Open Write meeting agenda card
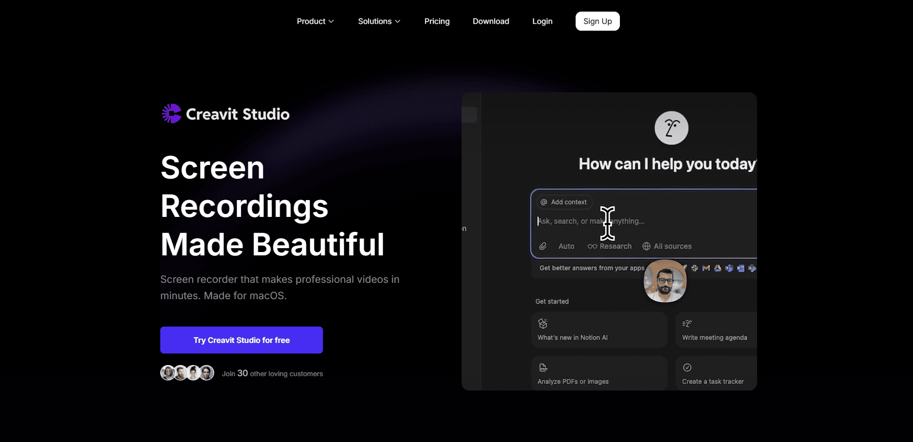Image resolution: width=913 pixels, height=442 pixels. pyautogui.click(x=716, y=330)
